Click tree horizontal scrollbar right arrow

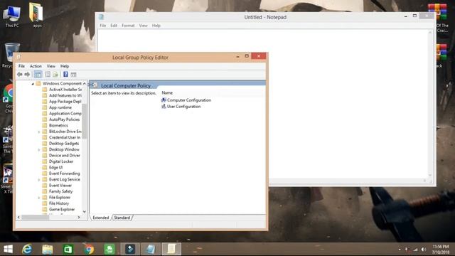(79, 217)
